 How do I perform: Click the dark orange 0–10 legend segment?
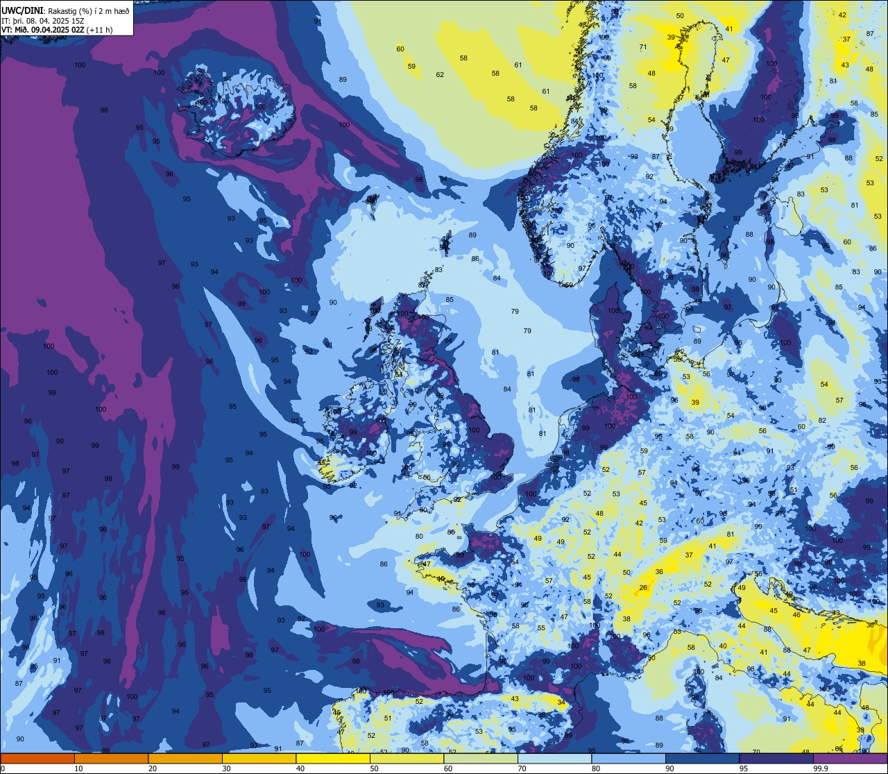[37, 759]
